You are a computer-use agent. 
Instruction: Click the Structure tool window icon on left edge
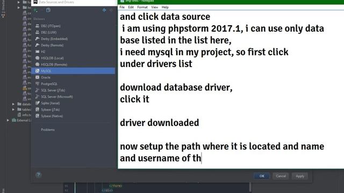coord(3,16)
